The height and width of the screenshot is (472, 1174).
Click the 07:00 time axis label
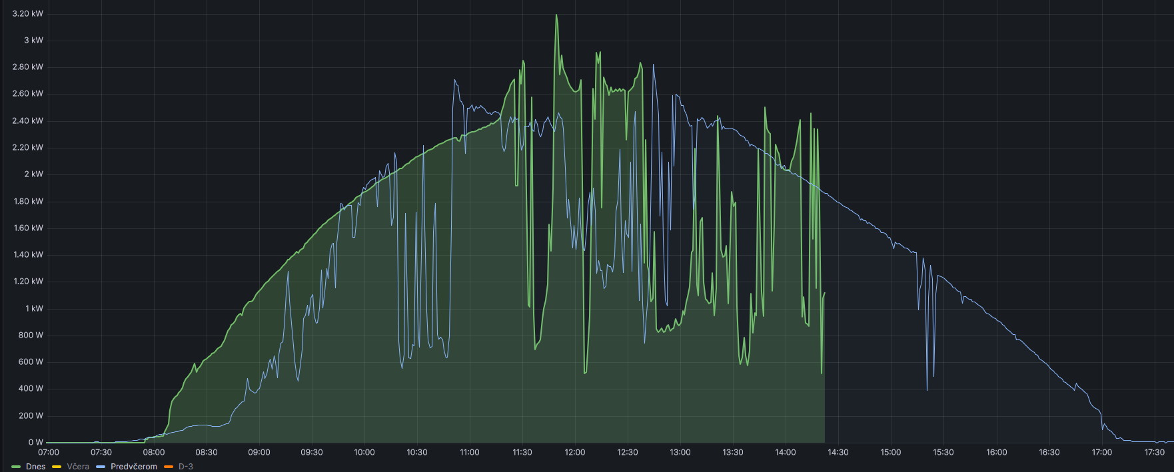coord(49,453)
